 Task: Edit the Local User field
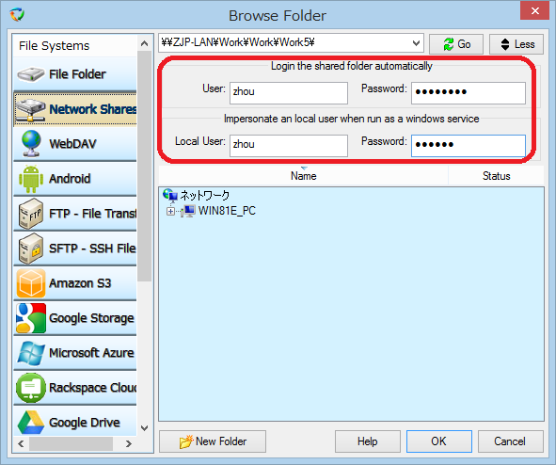point(288,145)
